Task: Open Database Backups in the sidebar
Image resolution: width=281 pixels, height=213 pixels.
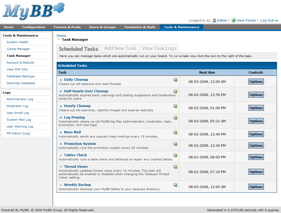Action: [21, 76]
